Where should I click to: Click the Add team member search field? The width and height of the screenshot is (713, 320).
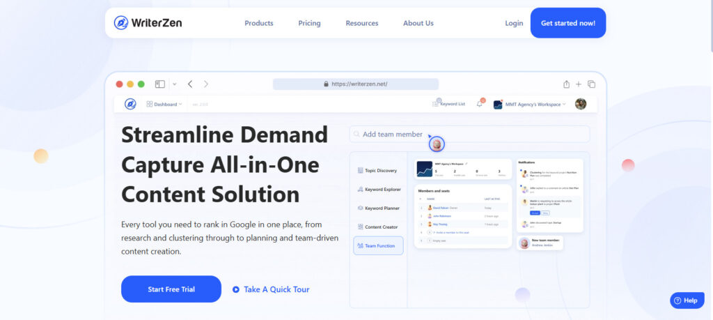[x=469, y=135]
